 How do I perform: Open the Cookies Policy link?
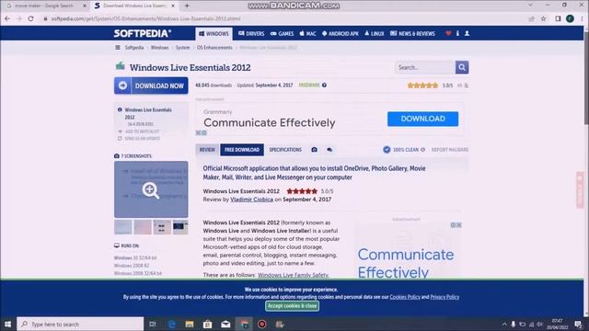pyautogui.click(x=405, y=297)
